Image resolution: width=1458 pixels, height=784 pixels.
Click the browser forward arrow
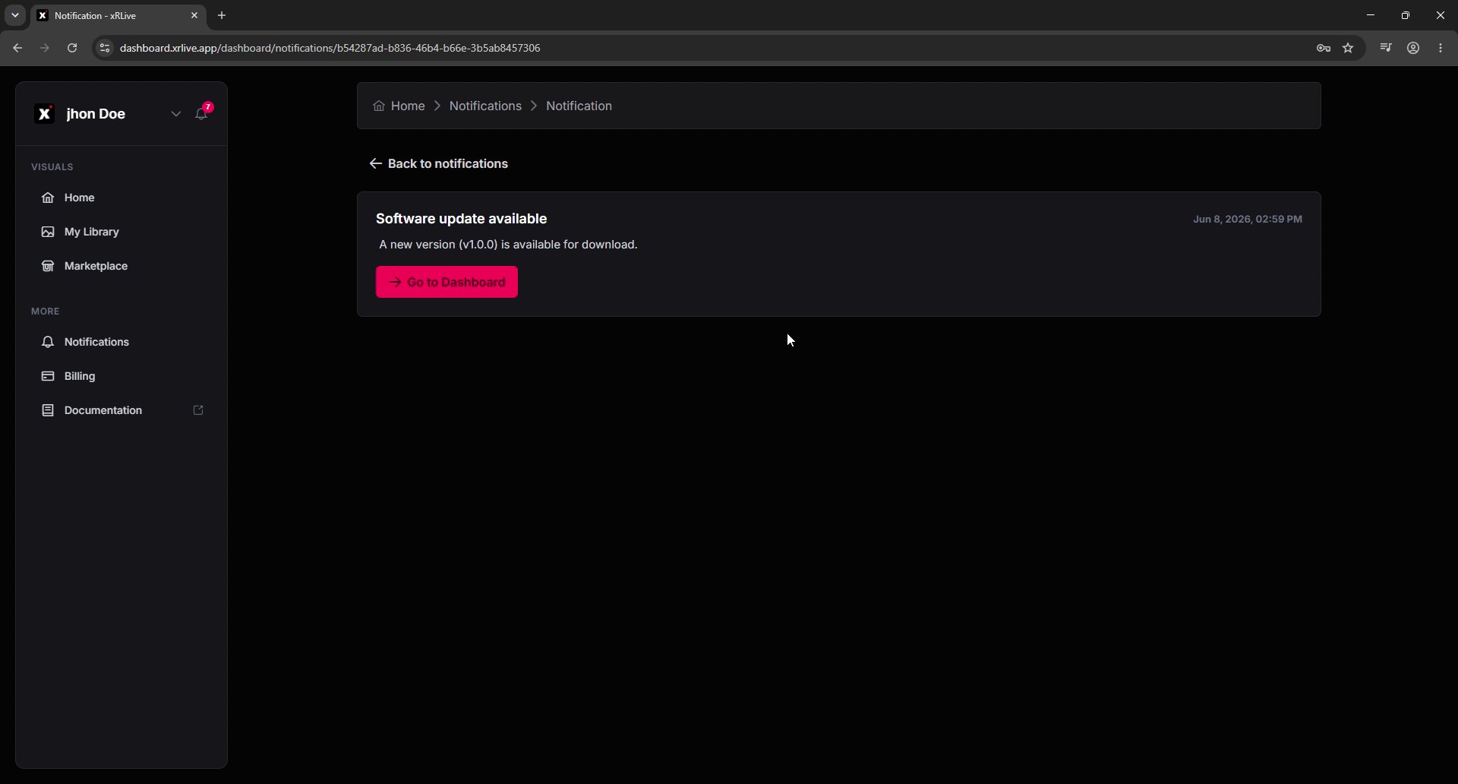tap(45, 48)
